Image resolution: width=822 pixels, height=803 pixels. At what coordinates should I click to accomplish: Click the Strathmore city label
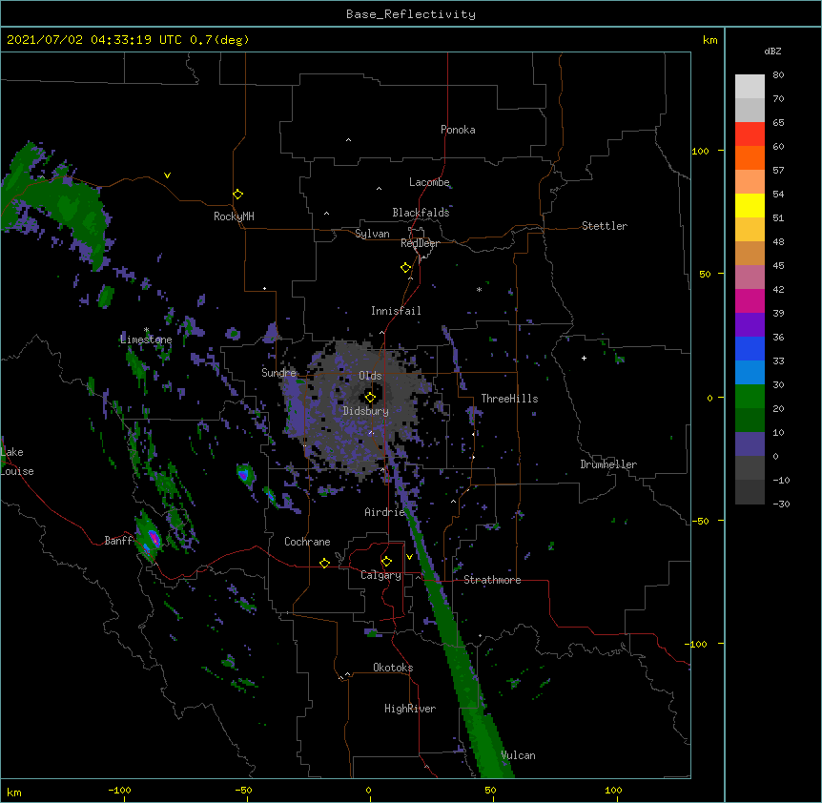pos(492,580)
